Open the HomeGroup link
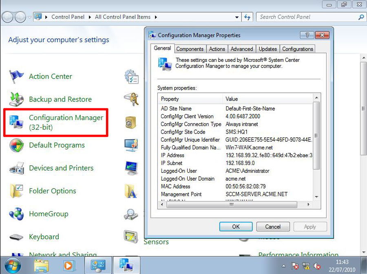Image resolution: width=367 pixels, height=274 pixels. click(49, 214)
